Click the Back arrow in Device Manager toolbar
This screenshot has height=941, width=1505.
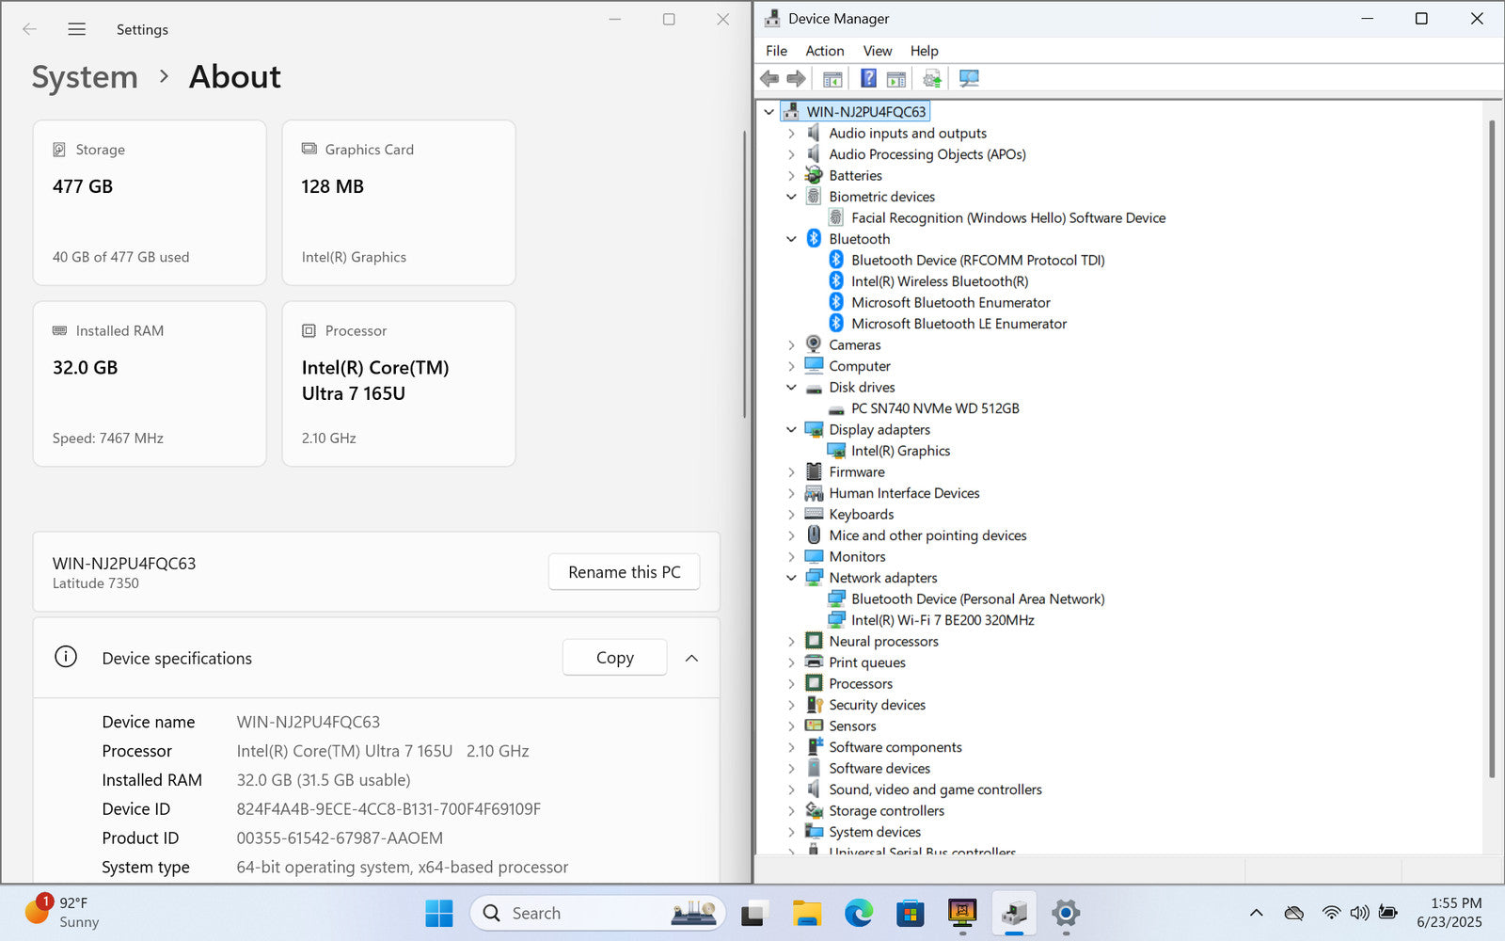click(769, 79)
